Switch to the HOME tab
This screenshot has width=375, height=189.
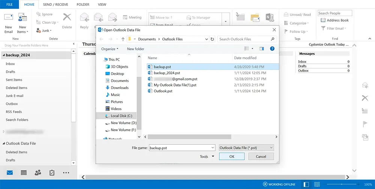29,4
